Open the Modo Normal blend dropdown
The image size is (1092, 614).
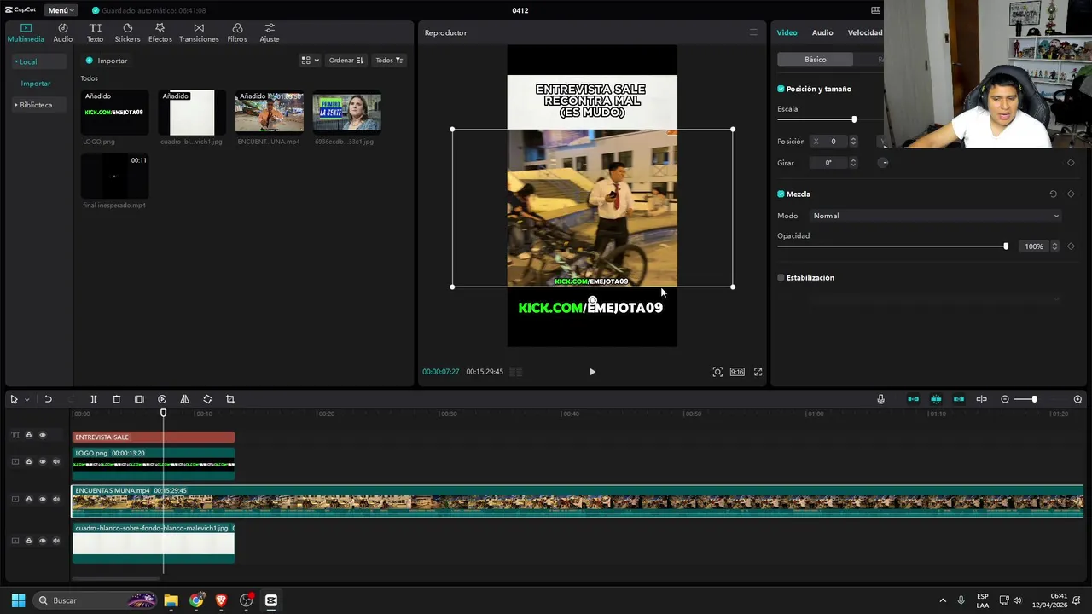coord(935,216)
